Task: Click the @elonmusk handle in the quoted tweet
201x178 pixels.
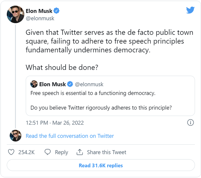Action: click(x=89, y=84)
